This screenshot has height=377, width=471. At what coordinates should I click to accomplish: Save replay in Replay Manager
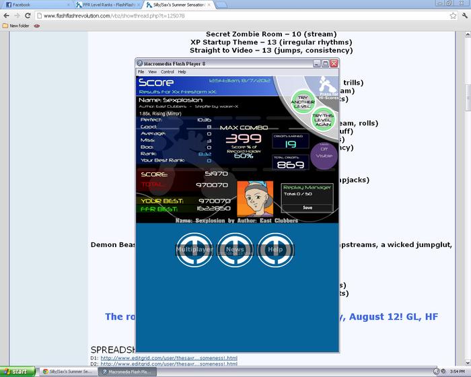coord(307,208)
